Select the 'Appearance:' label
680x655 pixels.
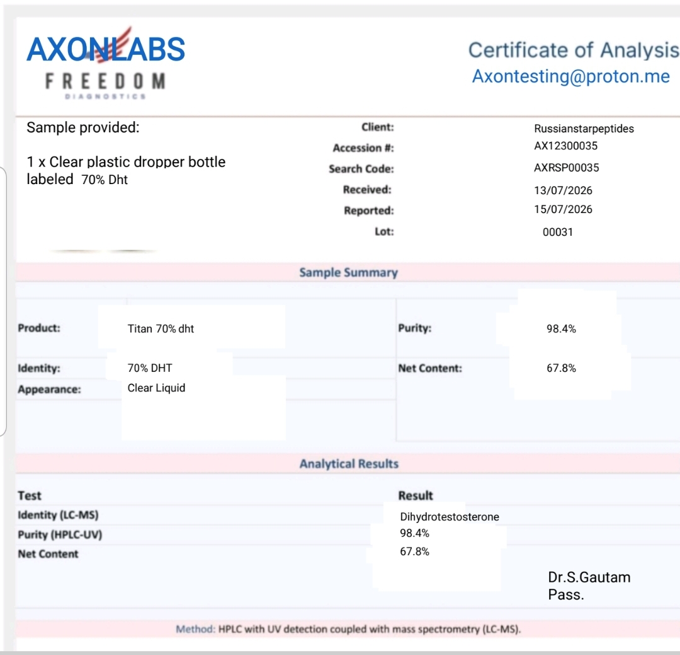50,389
